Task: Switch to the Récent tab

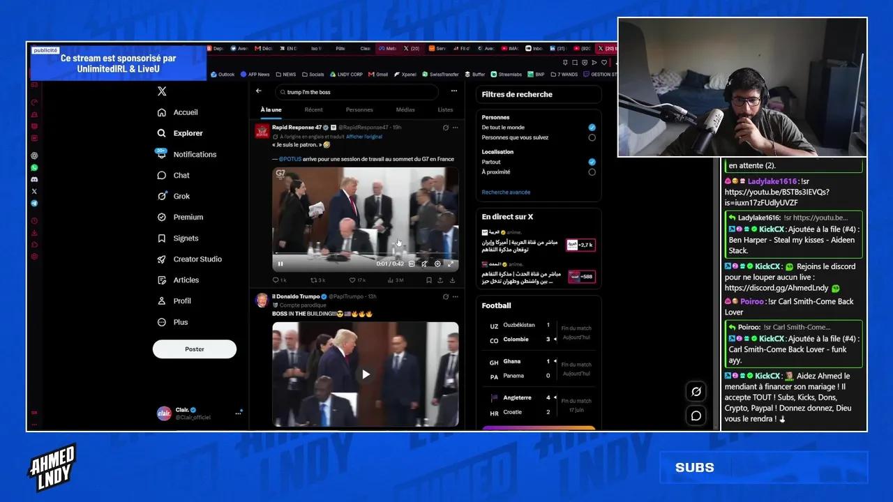Action: tap(314, 109)
